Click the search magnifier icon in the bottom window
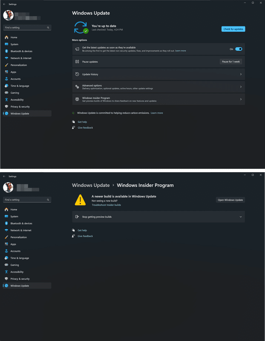265x341 pixels. (48, 200)
